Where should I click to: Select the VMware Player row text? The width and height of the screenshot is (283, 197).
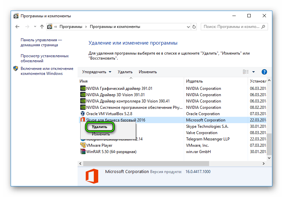(99, 145)
